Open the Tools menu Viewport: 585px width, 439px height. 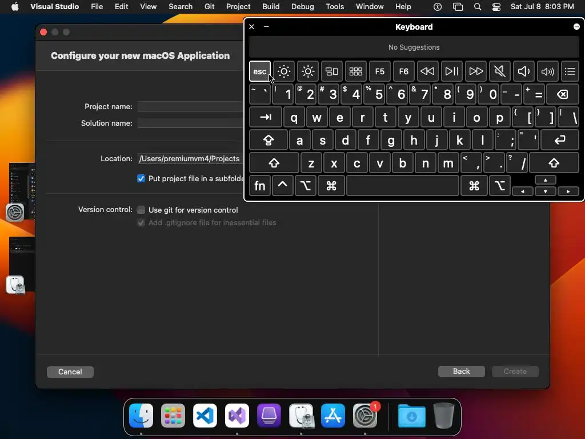(x=335, y=6)
